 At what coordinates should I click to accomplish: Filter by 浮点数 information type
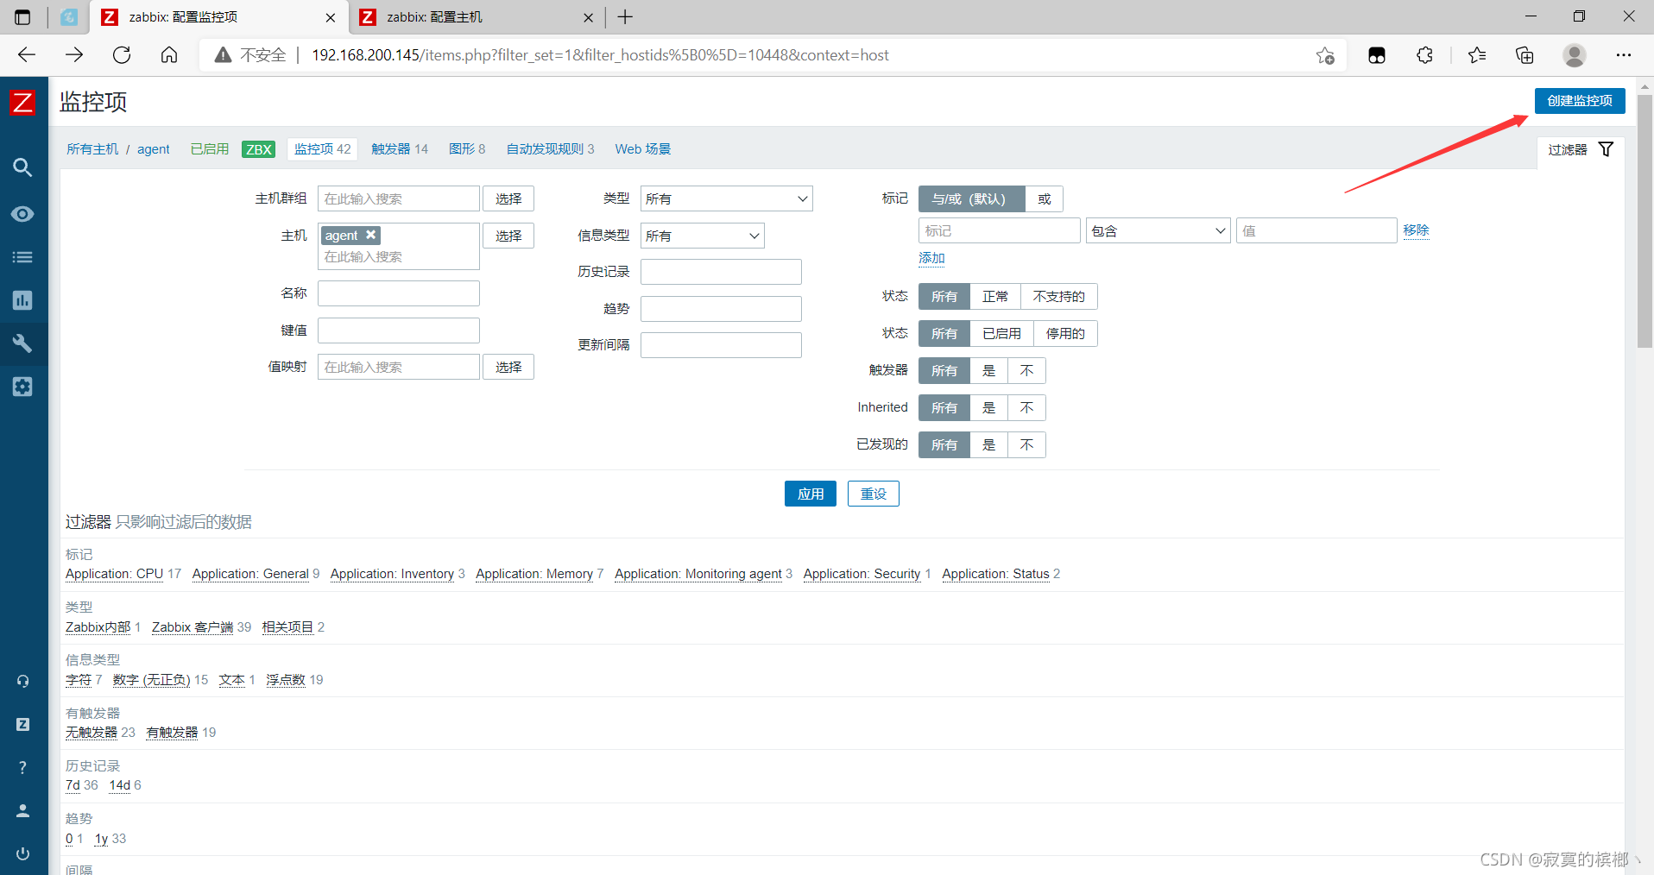286,680
